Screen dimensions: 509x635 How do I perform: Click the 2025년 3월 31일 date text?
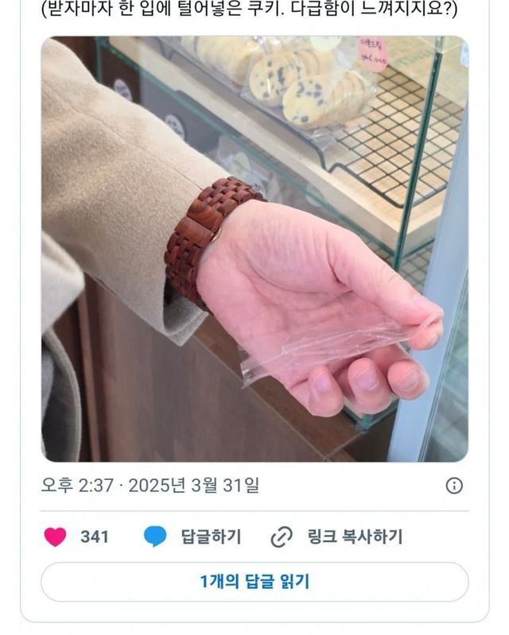pos(194,485)
